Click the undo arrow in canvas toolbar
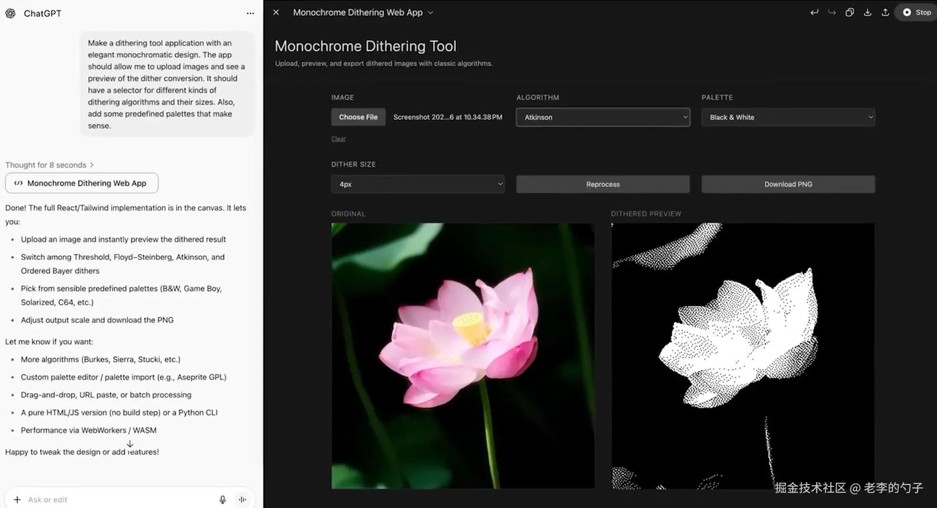This screenshot has width=937, height=508. (814, 12)
